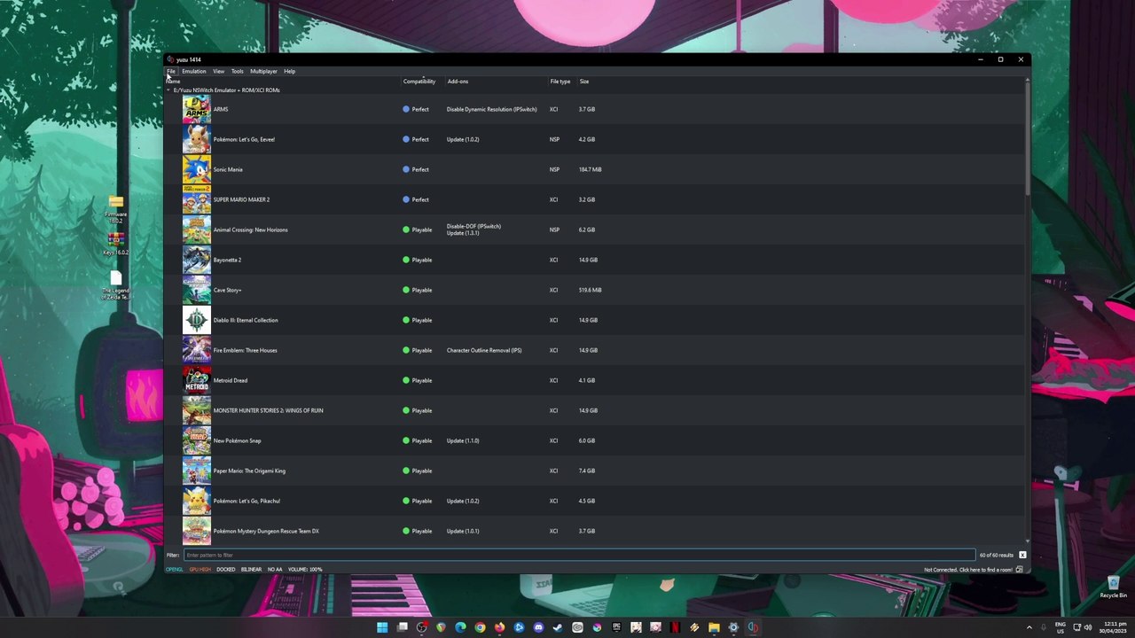The height and width of the screenshot is (638, 1135).
Task: Open the Tools menu
Action: tap(238, 71)
